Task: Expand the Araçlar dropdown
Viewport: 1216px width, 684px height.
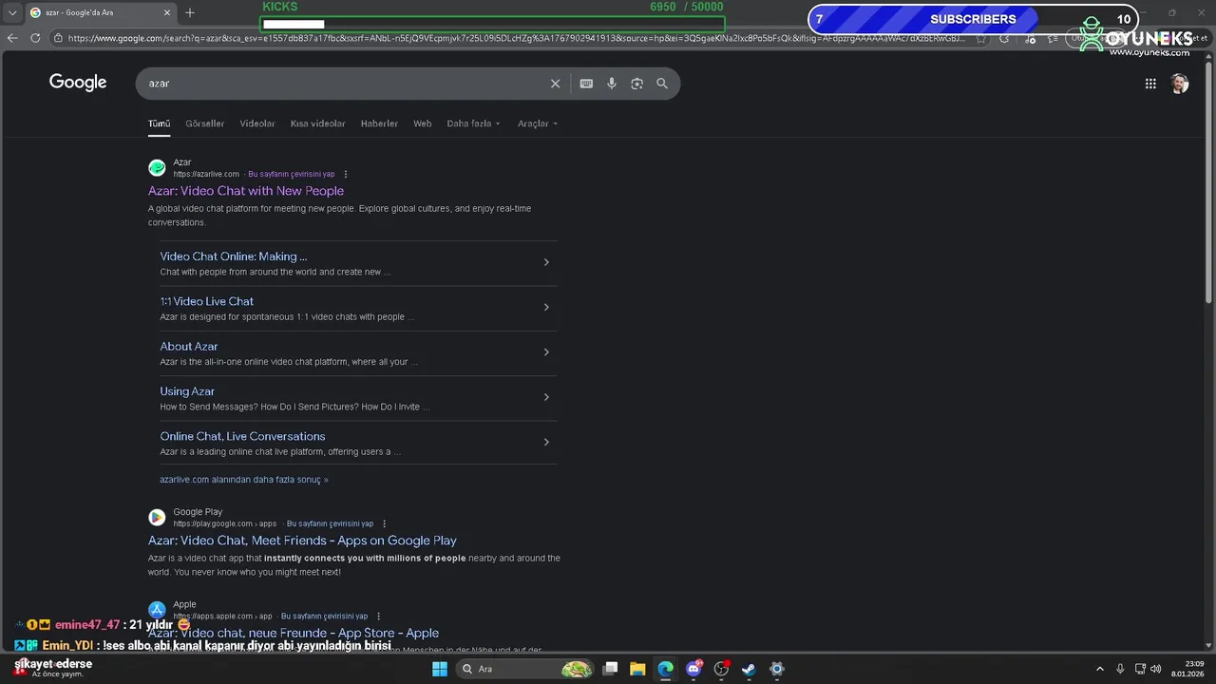Action: coord(538,123)
